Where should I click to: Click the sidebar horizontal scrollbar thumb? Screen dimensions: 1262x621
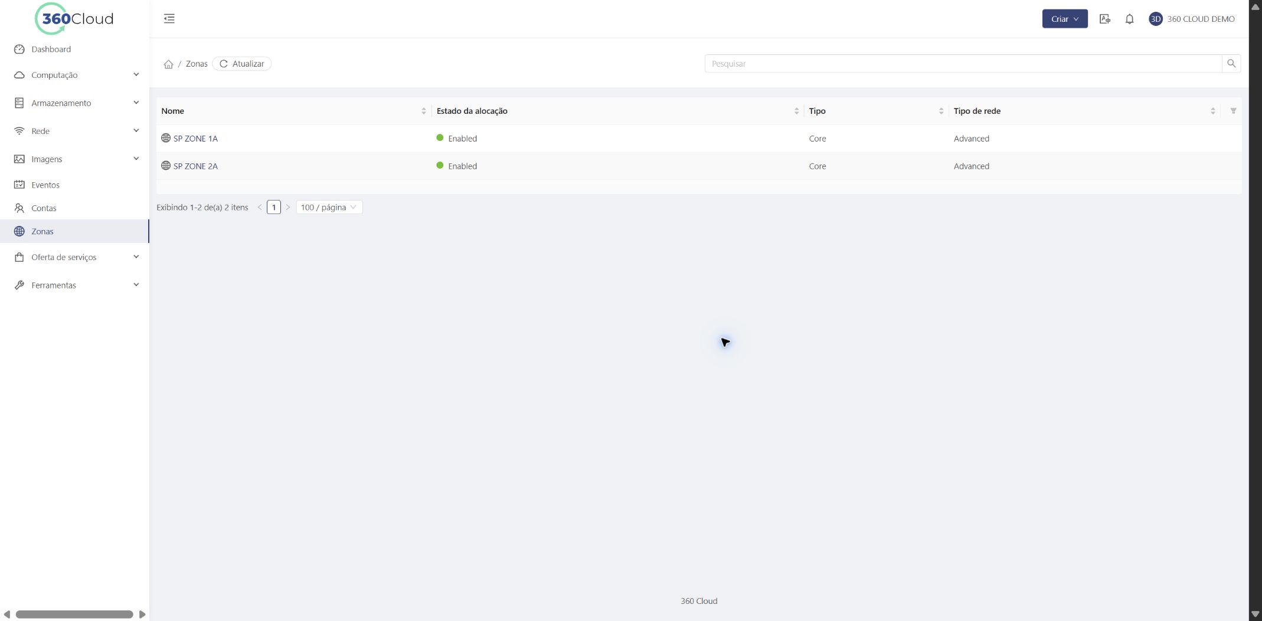tap(74, 615)
